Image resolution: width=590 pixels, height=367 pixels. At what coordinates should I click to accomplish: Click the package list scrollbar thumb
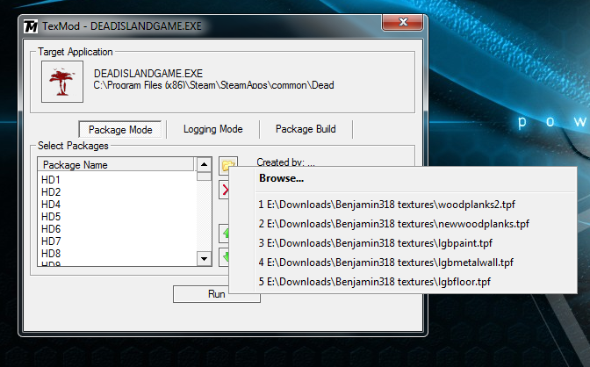(204, 176)
